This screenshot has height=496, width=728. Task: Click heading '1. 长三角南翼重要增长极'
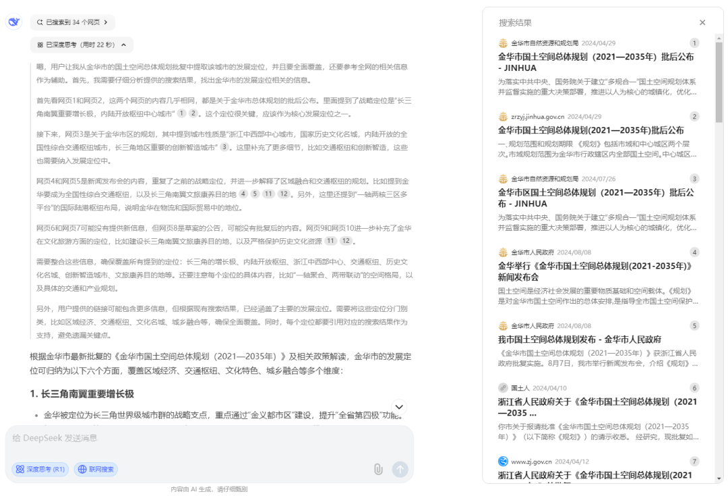(82, 394)
